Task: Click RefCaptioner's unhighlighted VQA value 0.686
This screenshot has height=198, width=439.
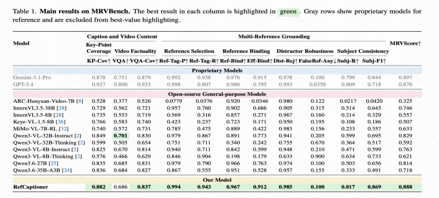Action: [x=121, y=187]
